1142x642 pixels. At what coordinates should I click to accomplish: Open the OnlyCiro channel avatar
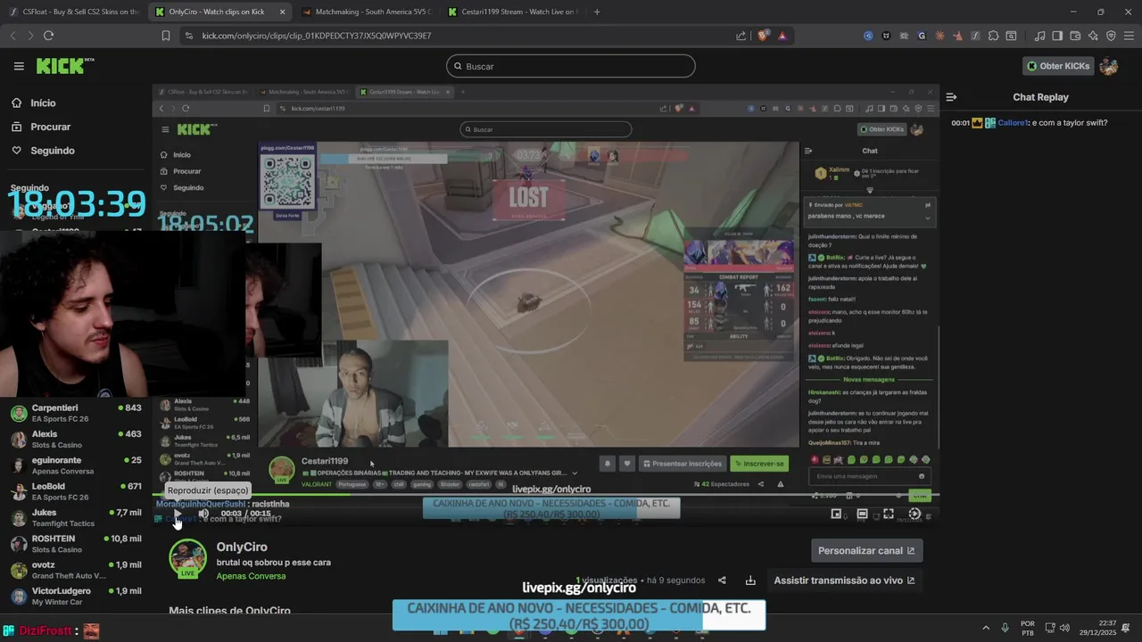point(187,558)
